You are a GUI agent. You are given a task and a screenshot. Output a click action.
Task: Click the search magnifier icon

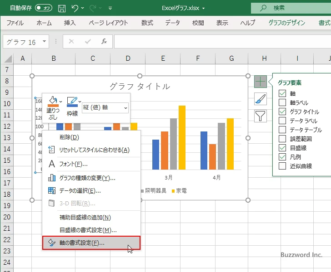click(x=263, y=8)
